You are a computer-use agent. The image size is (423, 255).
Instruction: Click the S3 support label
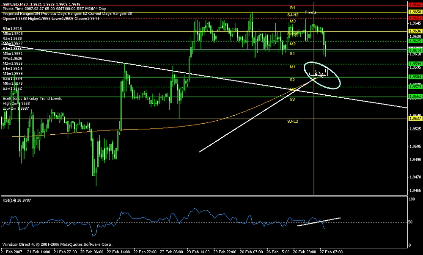(292, 99)
